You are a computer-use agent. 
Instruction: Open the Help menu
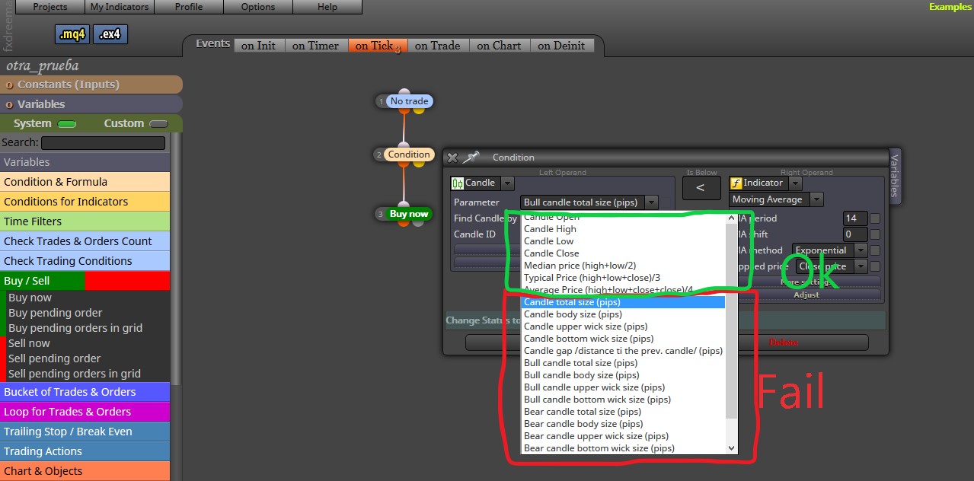point(327,7)
